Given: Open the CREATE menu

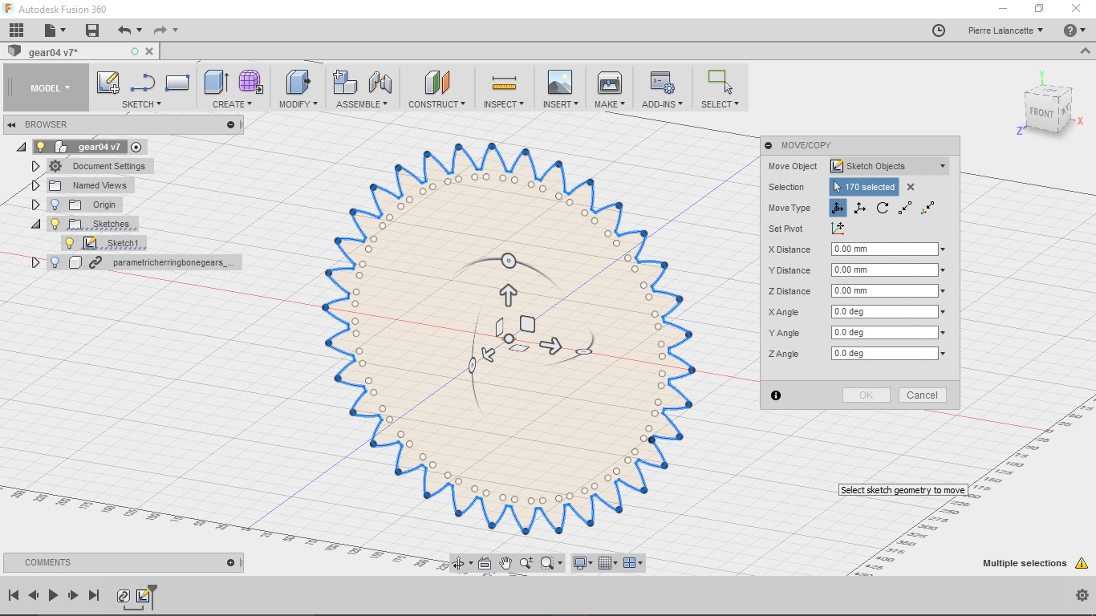Looking at the screenshot, I should (x=232, y=104).
